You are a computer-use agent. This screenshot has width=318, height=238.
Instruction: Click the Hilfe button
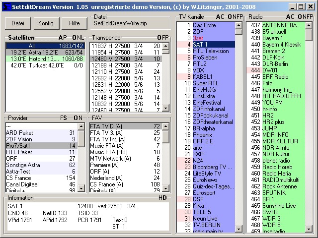click(74, 23)
